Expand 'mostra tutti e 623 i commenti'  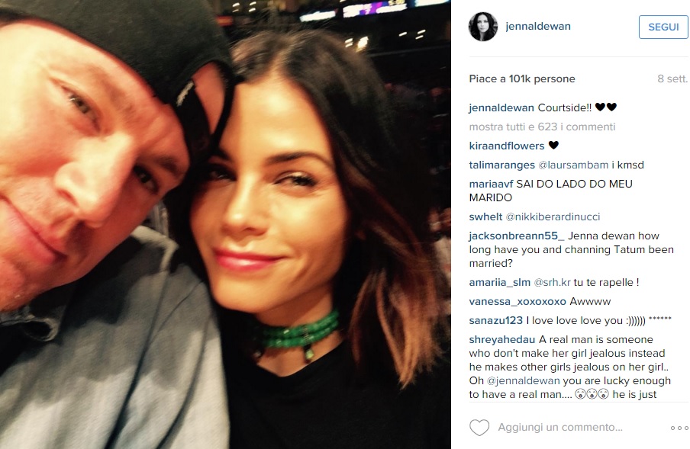542,127
